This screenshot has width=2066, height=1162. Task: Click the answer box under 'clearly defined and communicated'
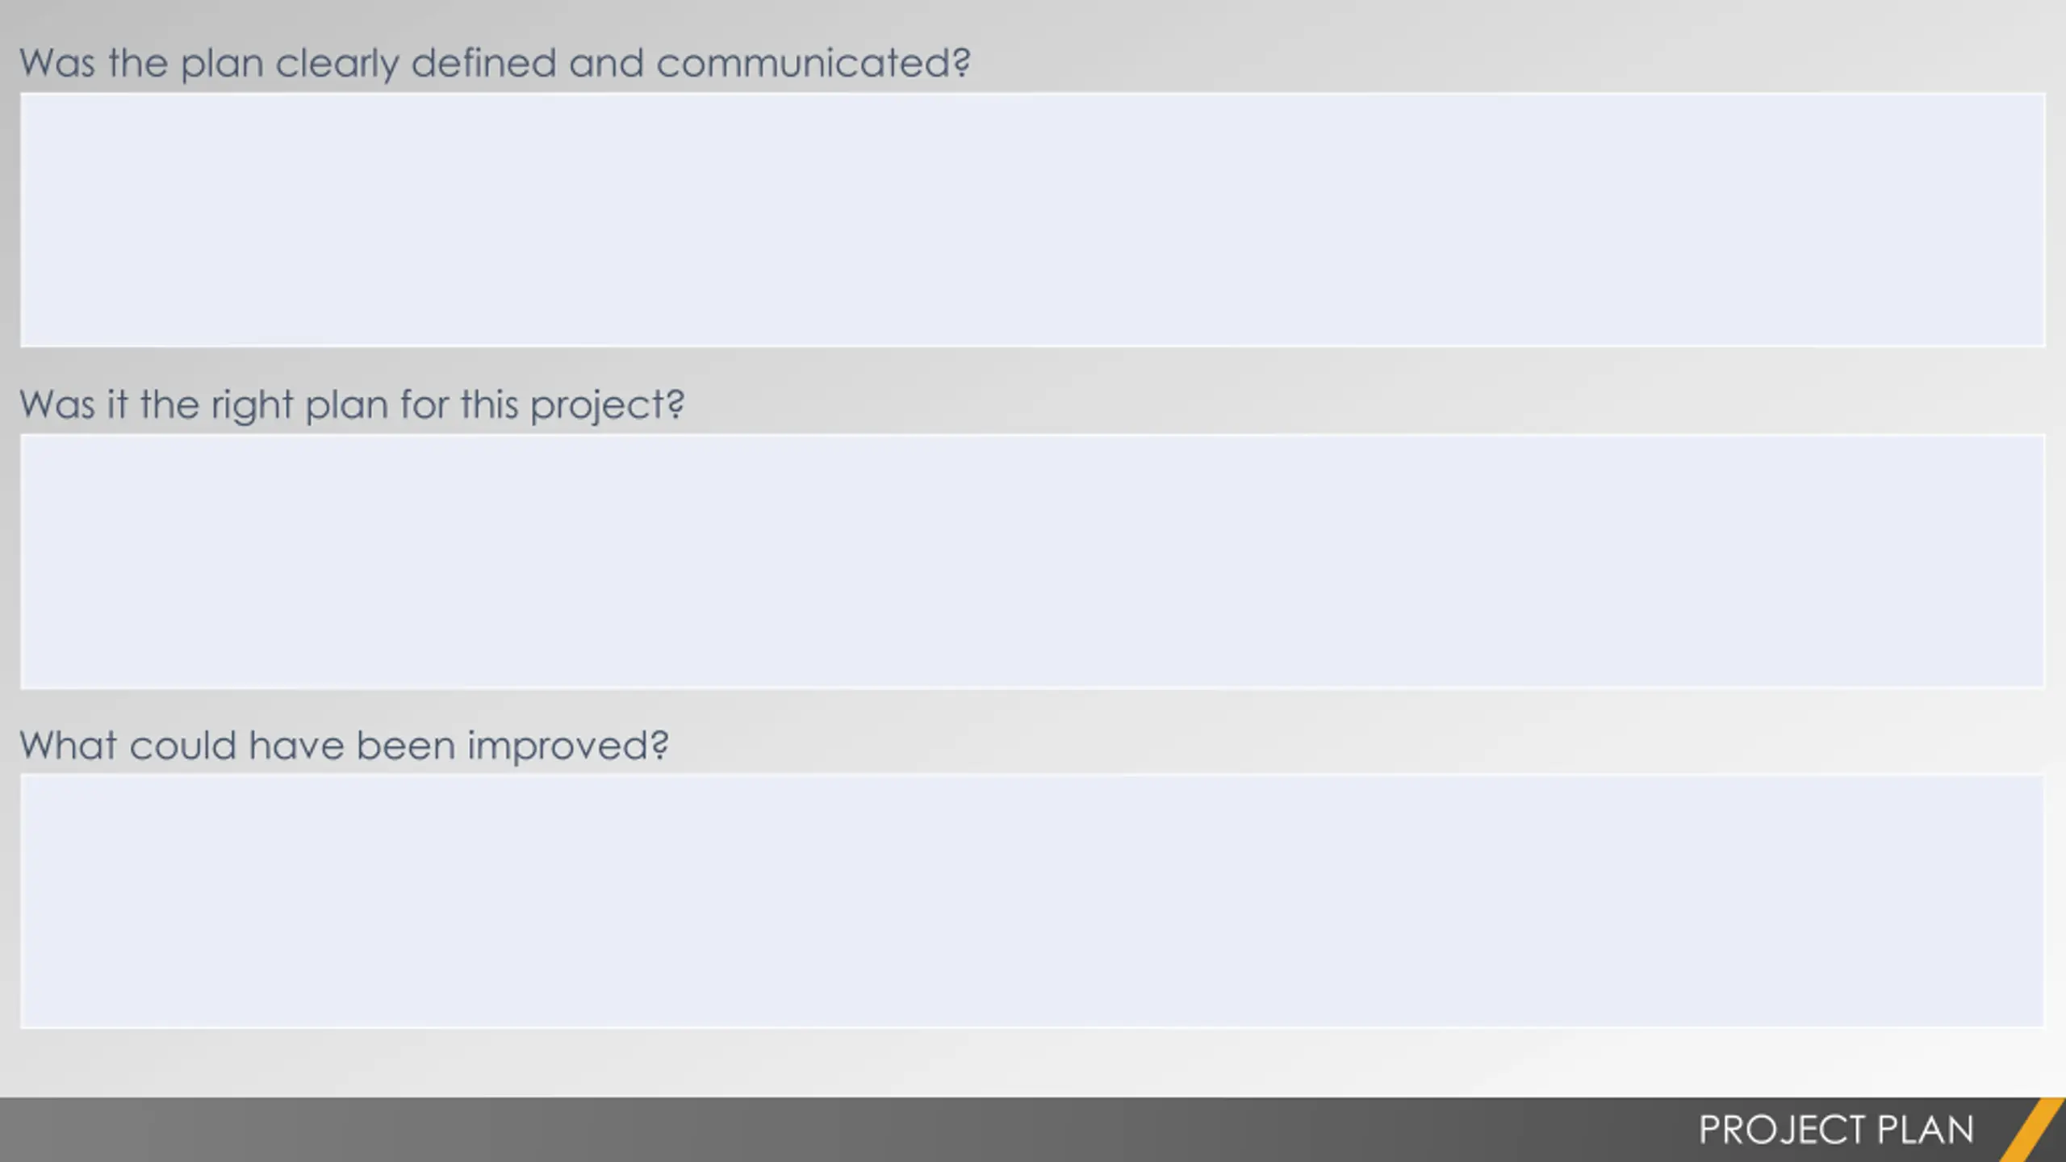tap(1033, 220)
